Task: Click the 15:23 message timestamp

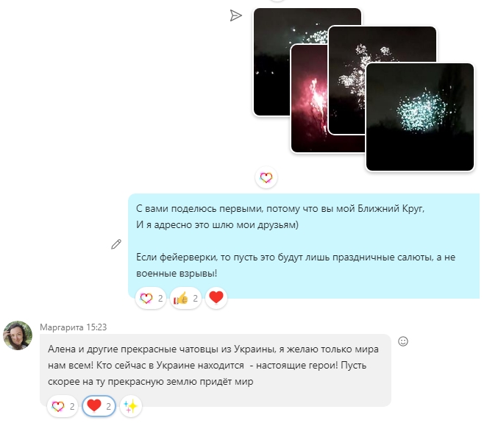Action: pyautogui.click(x=96, y=327)
